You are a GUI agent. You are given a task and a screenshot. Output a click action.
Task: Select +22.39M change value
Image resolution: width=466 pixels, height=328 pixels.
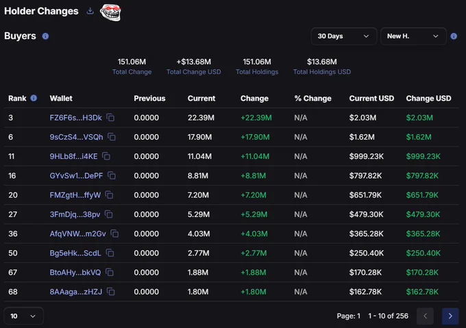(256, 118)
